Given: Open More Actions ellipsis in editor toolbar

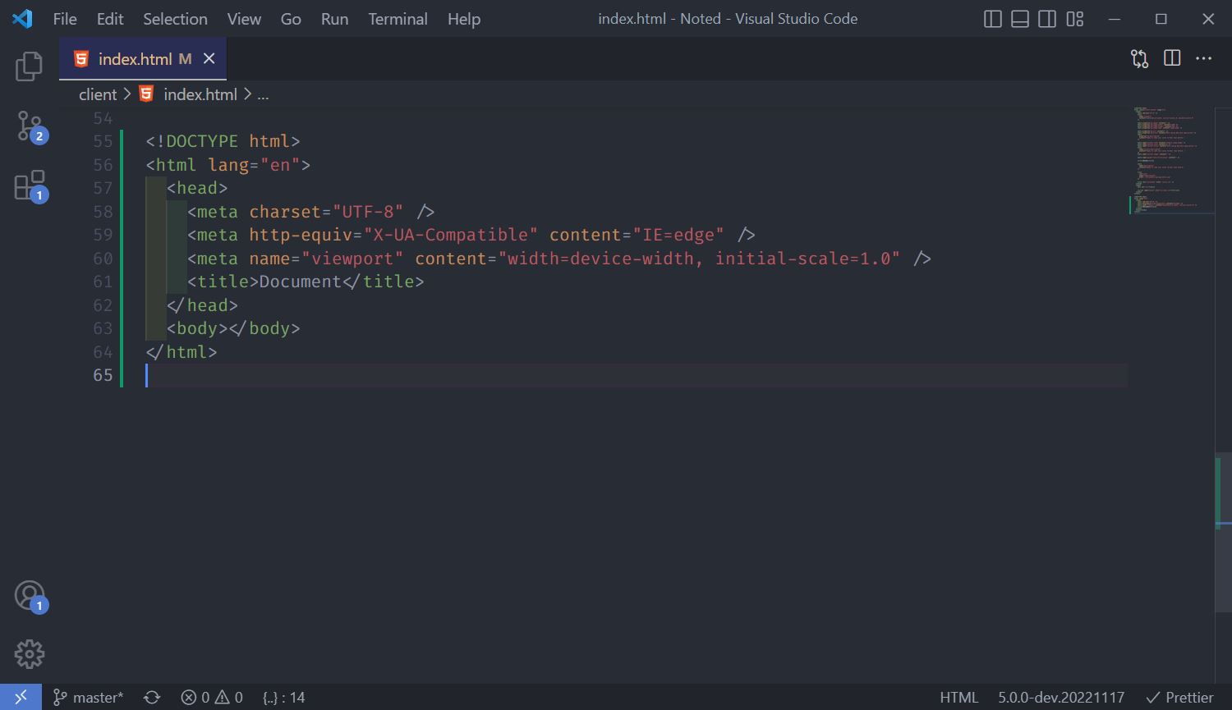Looking at the screenshot, I should (x=1204, y=58).
